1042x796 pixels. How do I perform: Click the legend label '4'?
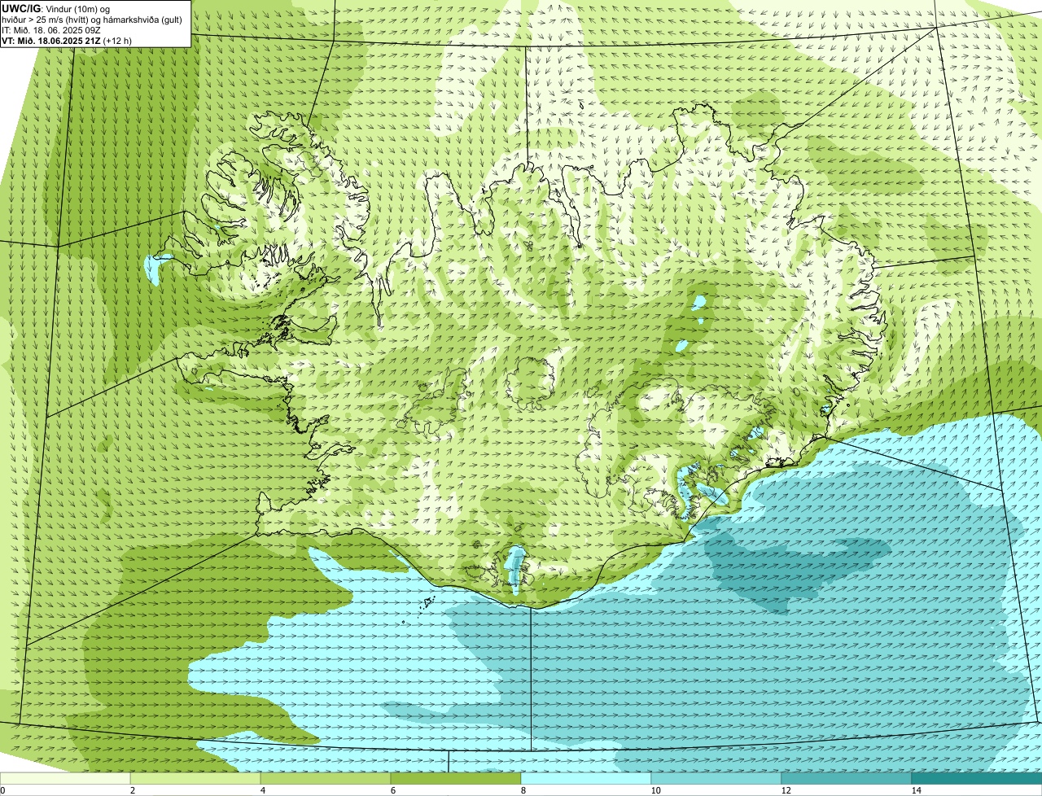[x=262, y=790]
